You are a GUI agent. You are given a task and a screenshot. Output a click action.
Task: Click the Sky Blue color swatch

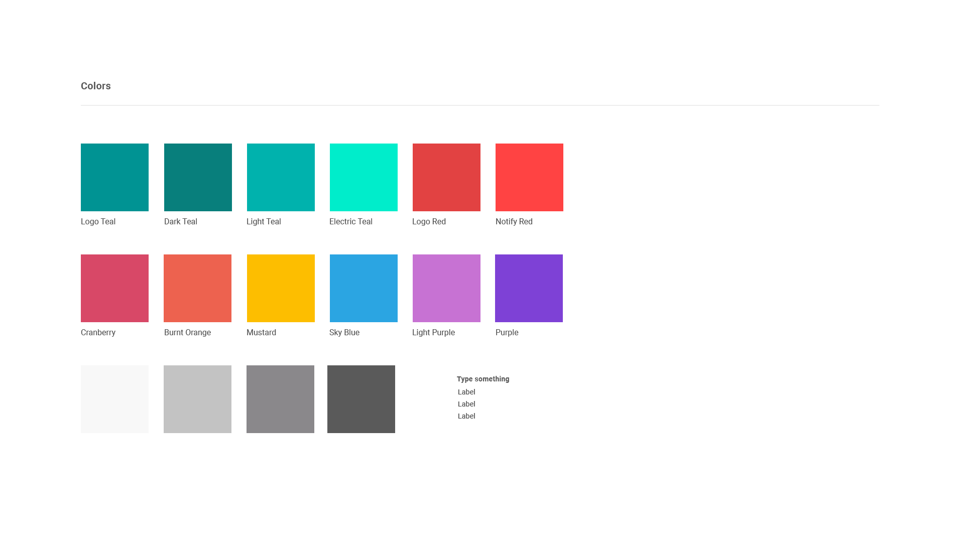click(x=364, y=288)
